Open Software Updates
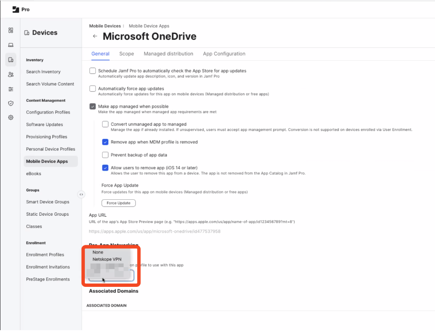The image size is (435, 332). click(44, 124)
